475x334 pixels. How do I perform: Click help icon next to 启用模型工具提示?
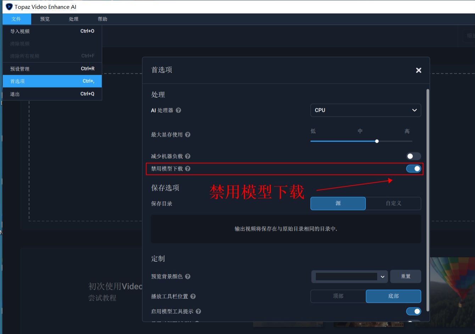198,311
